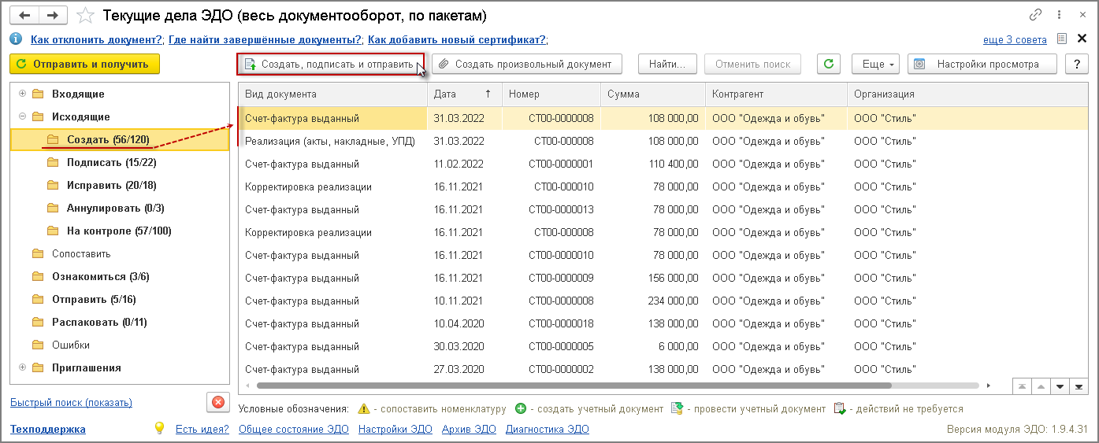The image size is (1099, 443).
Task: Select the row numbered СТ00-0000013
Action: (x=663, y=209)
